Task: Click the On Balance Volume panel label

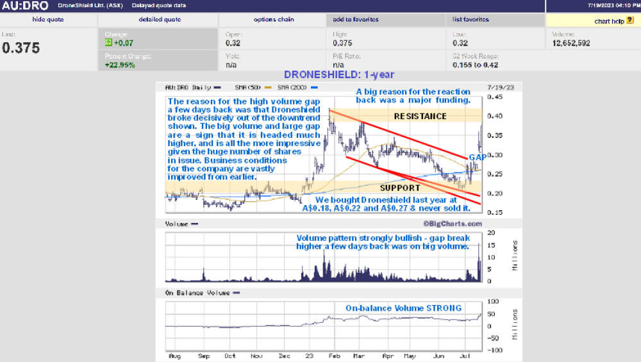Action: tap(197, 293)
